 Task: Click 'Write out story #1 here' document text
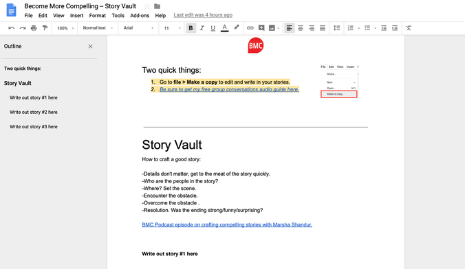(x=170, y=254)
